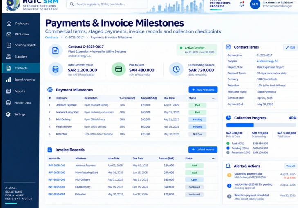Click the Paid status of Advance Payment milestone
Viewport: 298px width, 208px height.
[197, 105]
